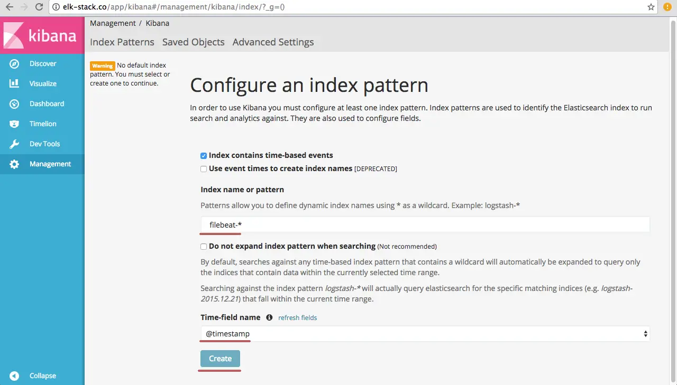Open Dashboard via its gauge icon
Viewport: 677px width, 385px height.
(x=14, y=104)
